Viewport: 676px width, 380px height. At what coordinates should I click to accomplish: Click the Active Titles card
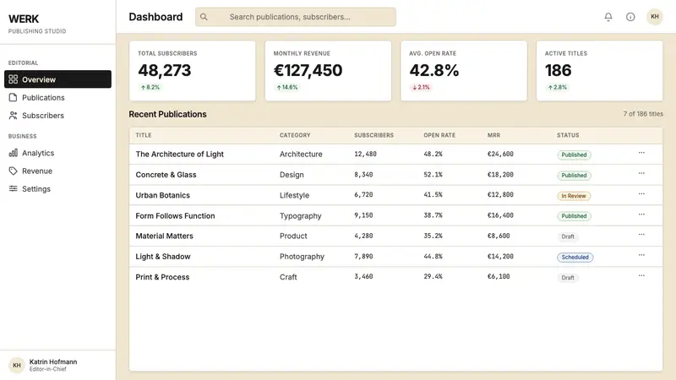tap(599, 71)
